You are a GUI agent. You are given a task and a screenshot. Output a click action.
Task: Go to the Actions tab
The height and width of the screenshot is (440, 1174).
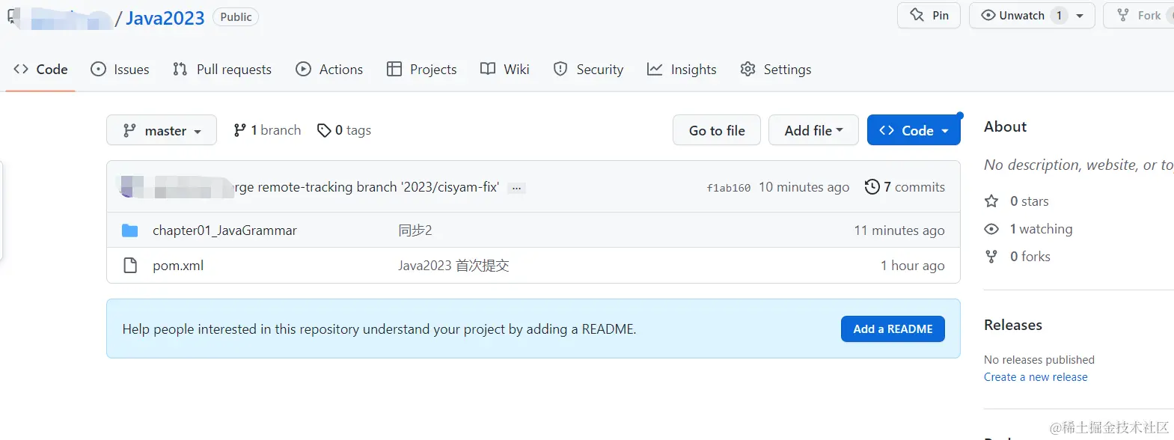tap(329, 70)
